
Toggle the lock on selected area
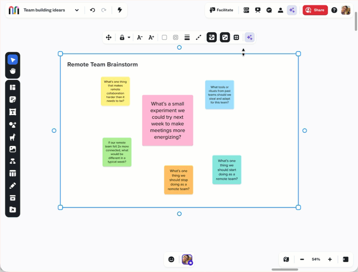[122, 37]
